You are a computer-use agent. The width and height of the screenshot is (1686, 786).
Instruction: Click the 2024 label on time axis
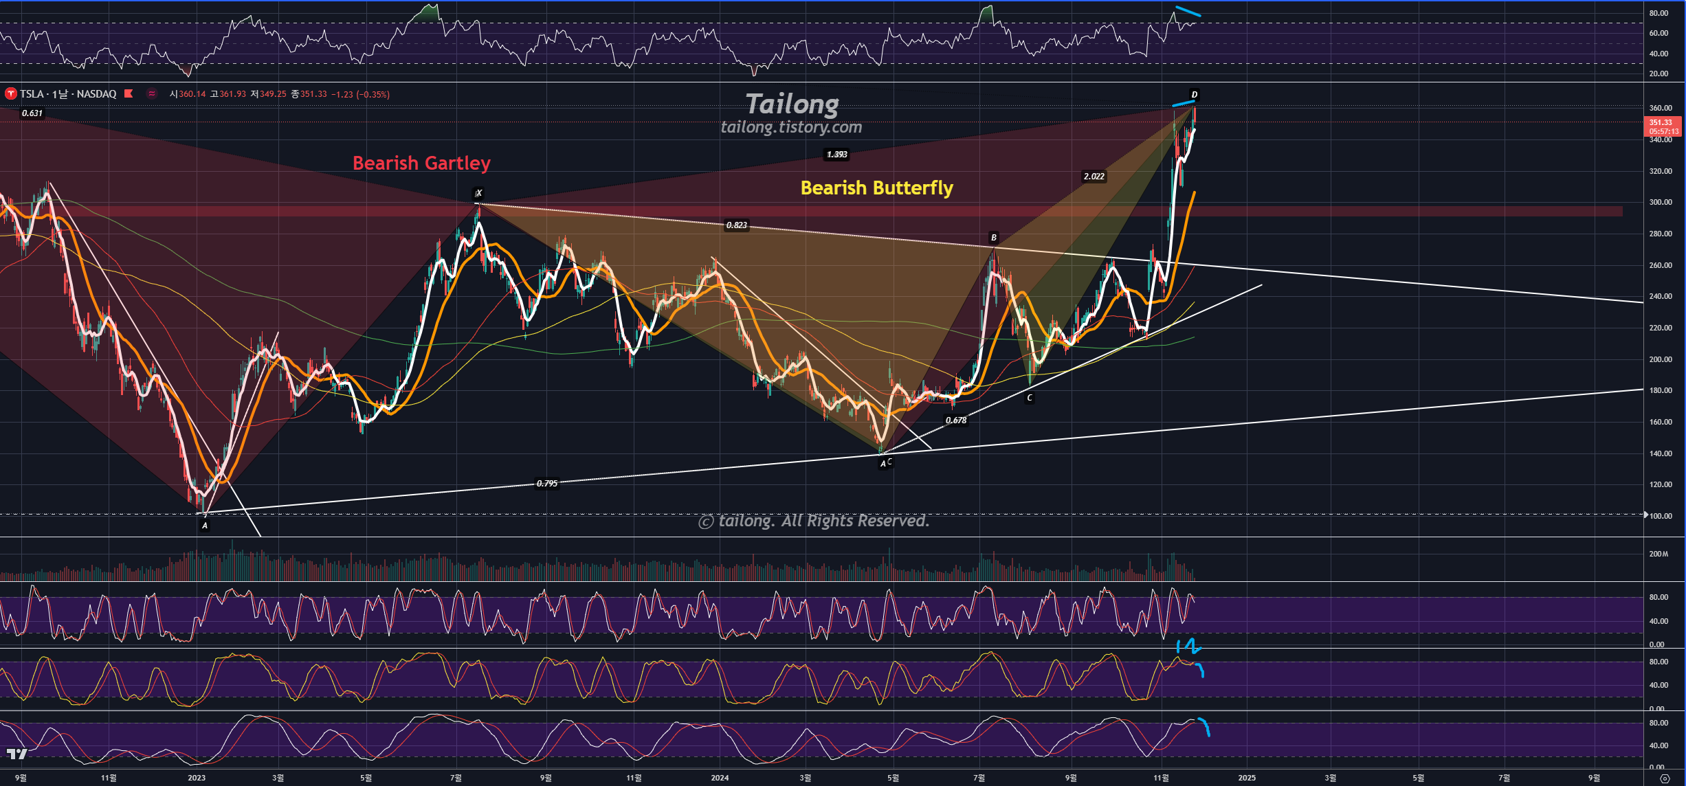point(720,778)
